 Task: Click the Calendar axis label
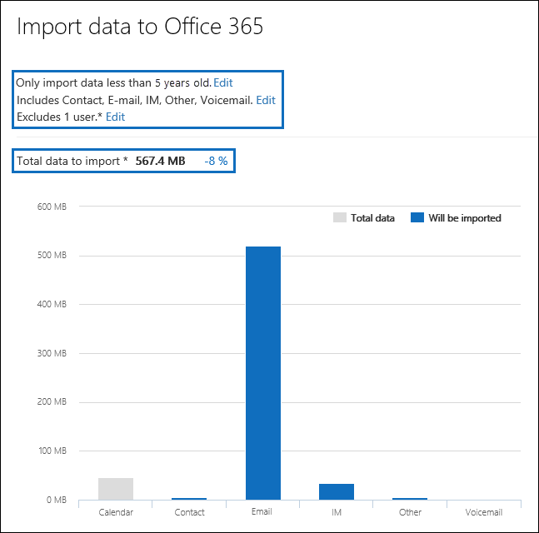tap(116, 512)
